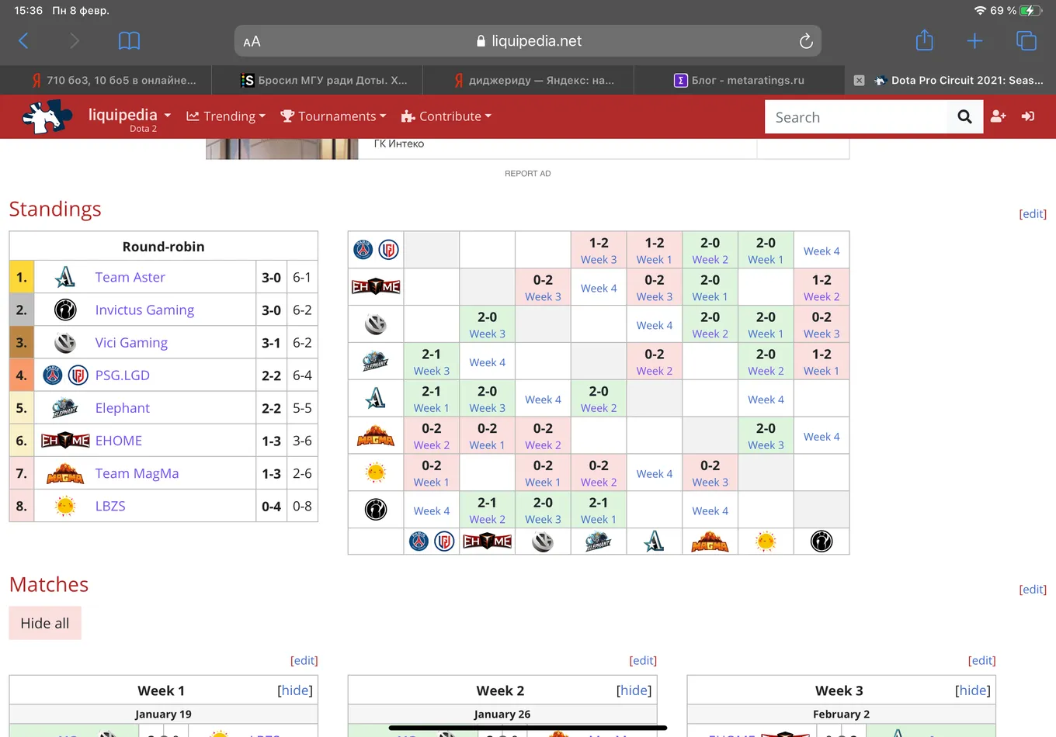Click Team Aster logo in the standings table
This screenshot has height=737, width=1056.
[65, 277]
